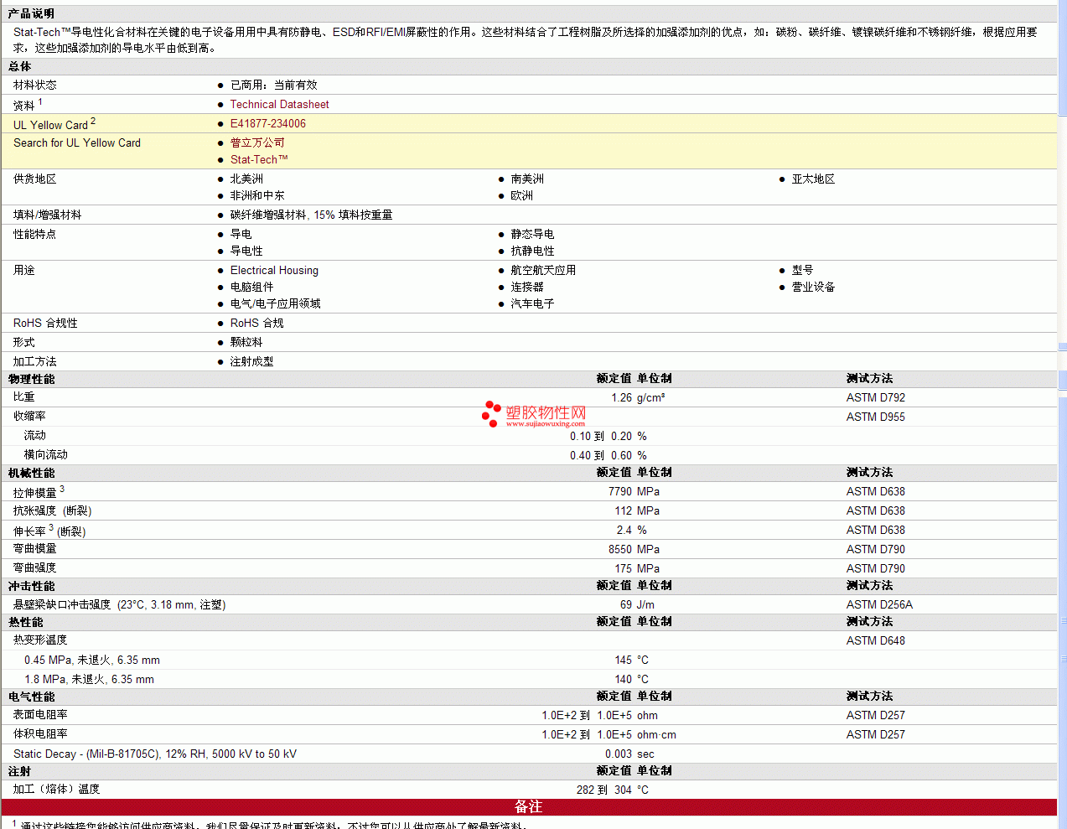Select the 机械性能 section header
The image size is (1067, 829).
31,473
